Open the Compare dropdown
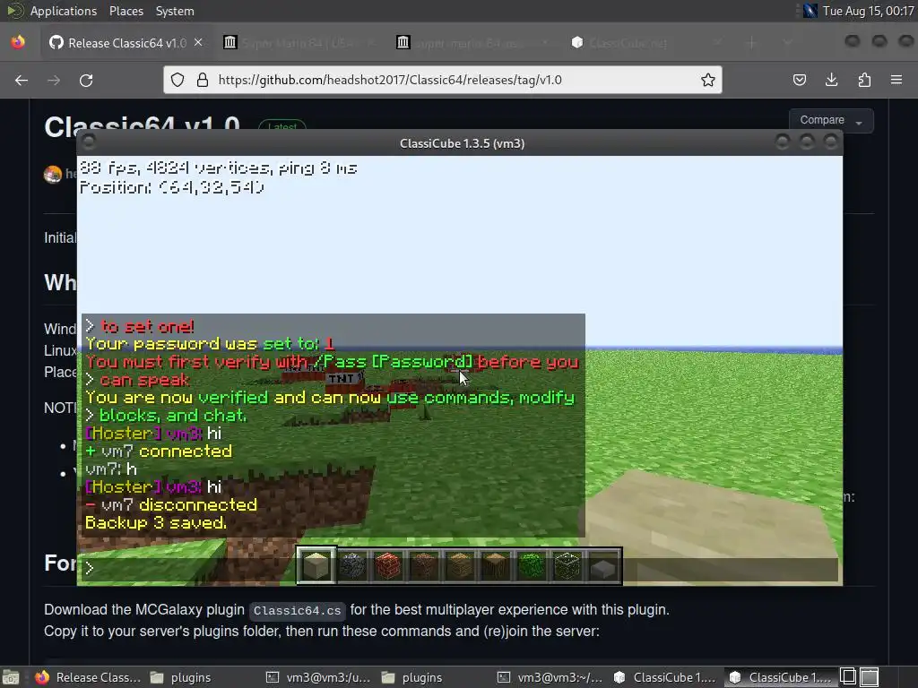The width and height of the screenshot is (918, 688). point(831,121)
